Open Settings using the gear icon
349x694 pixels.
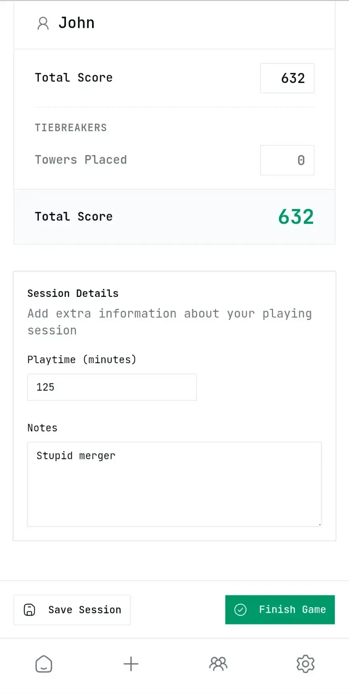click(305, 664)
